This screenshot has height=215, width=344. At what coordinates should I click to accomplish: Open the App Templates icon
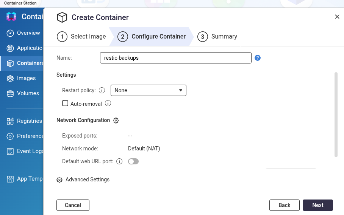pyautogui.click(x=10, y=179)
